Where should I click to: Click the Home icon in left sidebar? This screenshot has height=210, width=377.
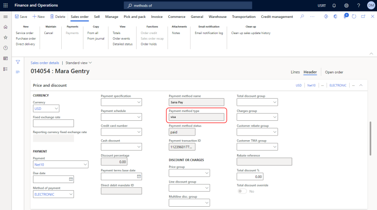5,27
